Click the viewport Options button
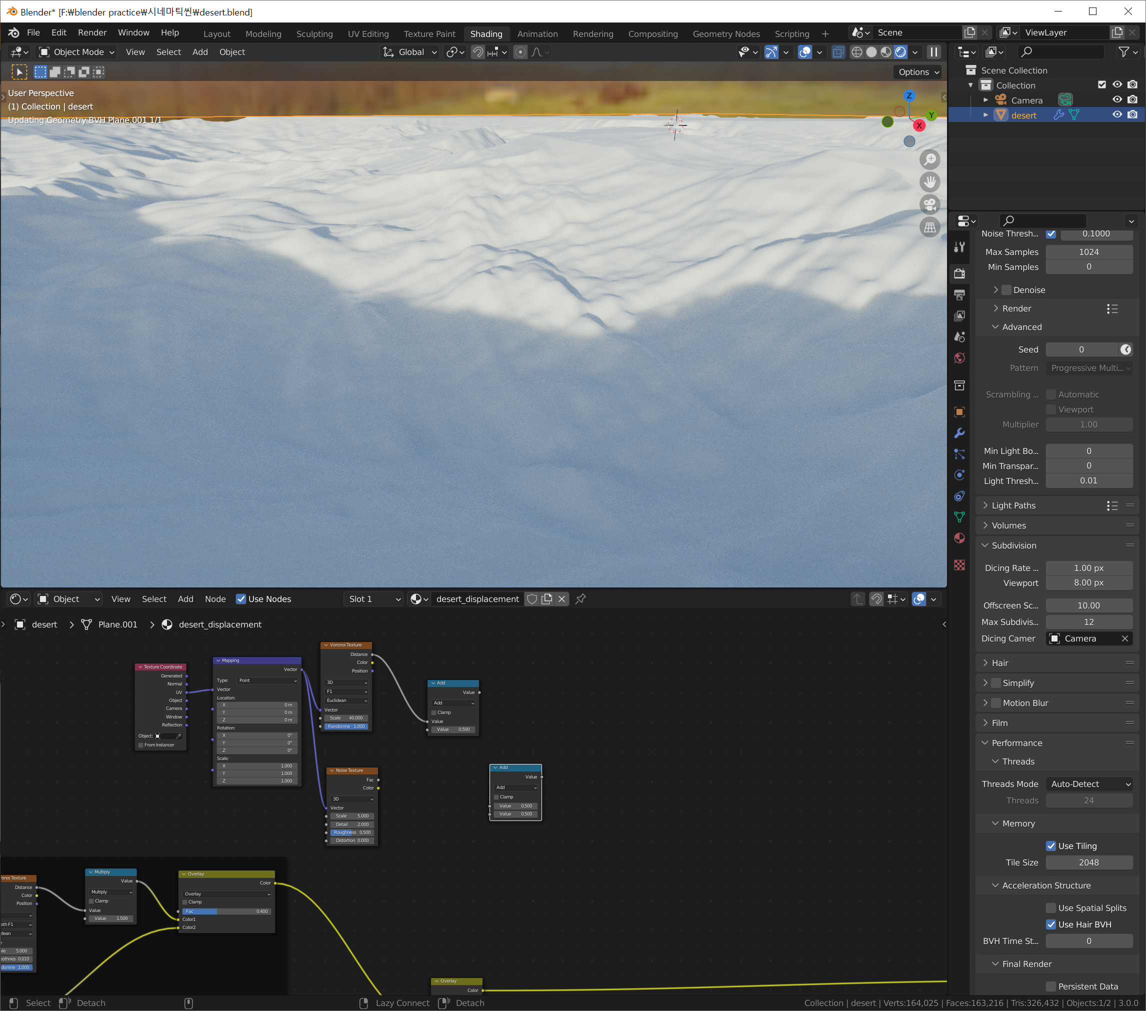Viewport: 1146px width, 1011px height. coord(918,72)
